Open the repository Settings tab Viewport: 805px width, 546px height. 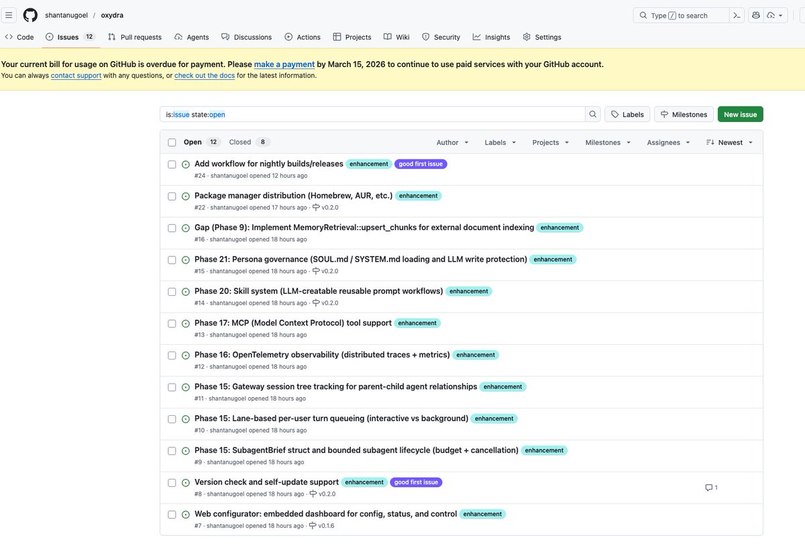coord(542,37)
